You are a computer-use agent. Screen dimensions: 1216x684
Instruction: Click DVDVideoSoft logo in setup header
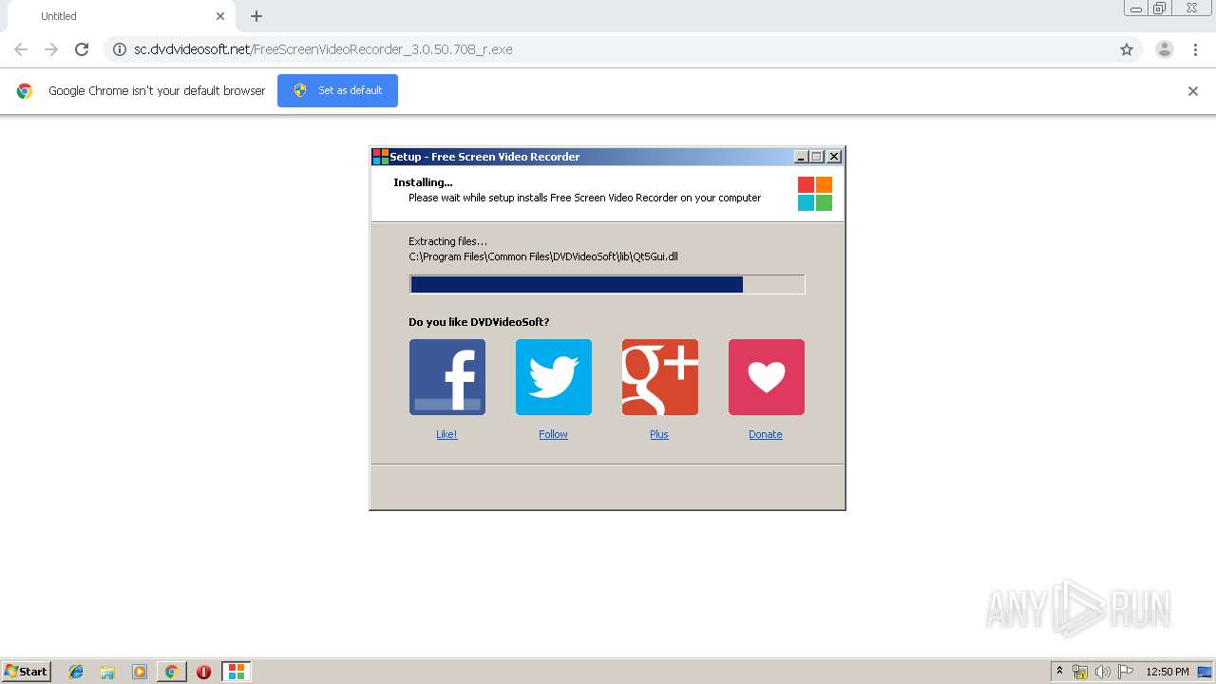pyautogui.click(x=815, y=194)
